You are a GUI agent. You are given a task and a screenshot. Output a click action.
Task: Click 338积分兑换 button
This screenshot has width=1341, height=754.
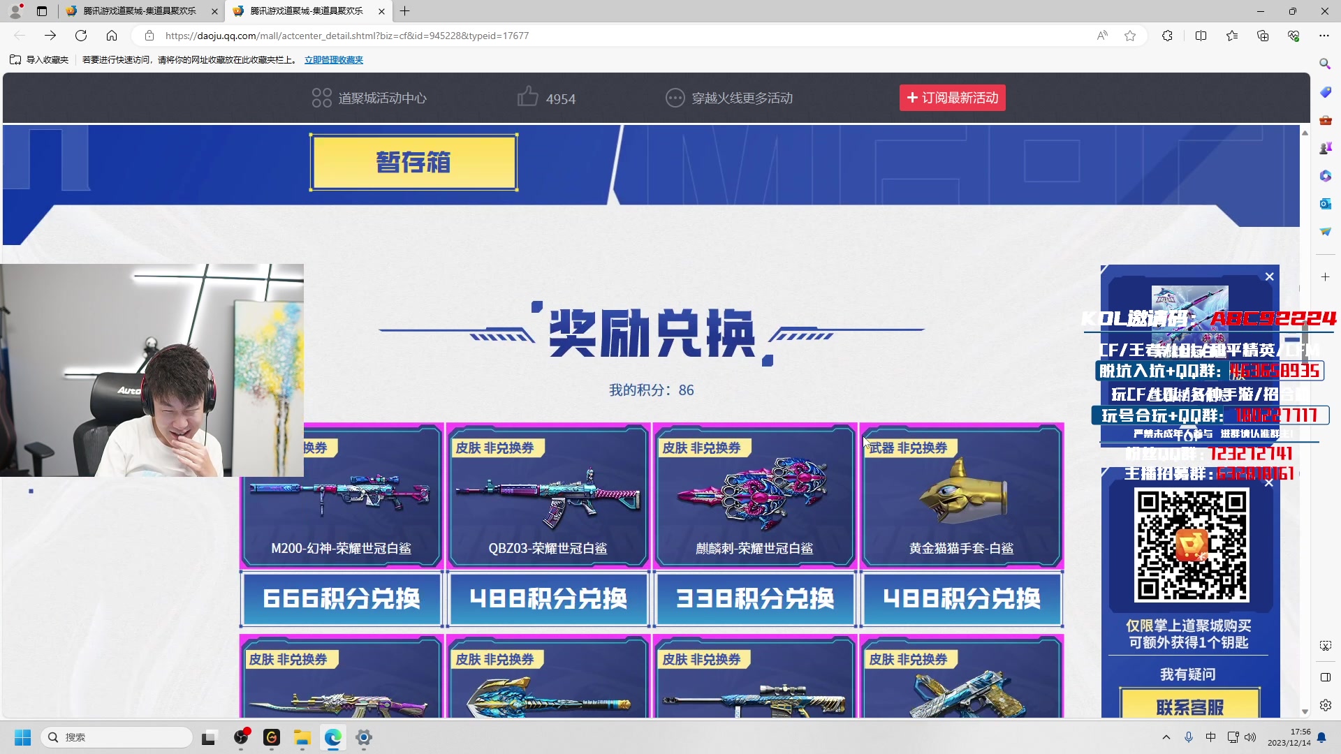pos(755,599)
